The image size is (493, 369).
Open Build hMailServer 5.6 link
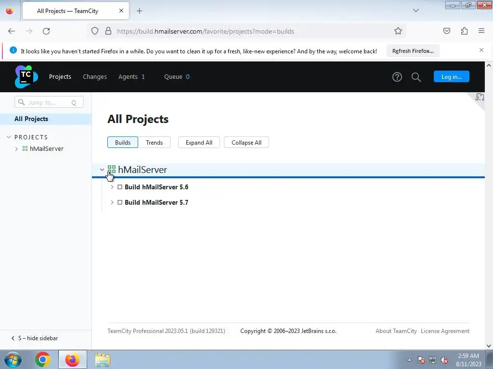pos(156,187)
